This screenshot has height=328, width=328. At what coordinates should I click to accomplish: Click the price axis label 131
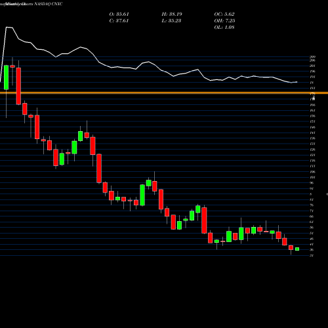(312, 144)
